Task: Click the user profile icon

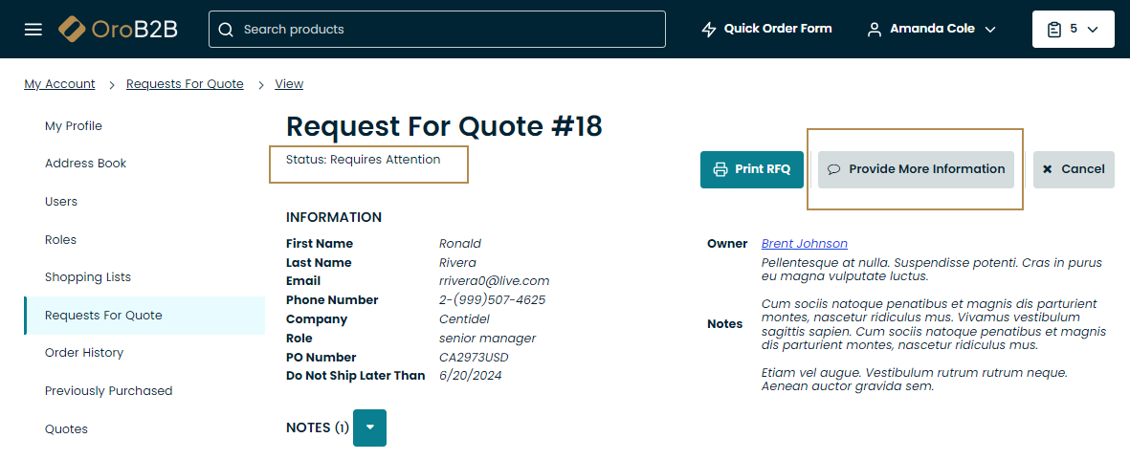Action: [x=875, y=30]
